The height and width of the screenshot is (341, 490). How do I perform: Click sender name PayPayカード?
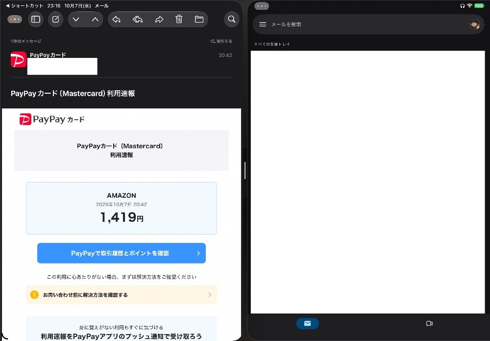48,55
